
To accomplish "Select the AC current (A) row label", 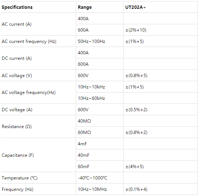I will click(x=17, y=24).
